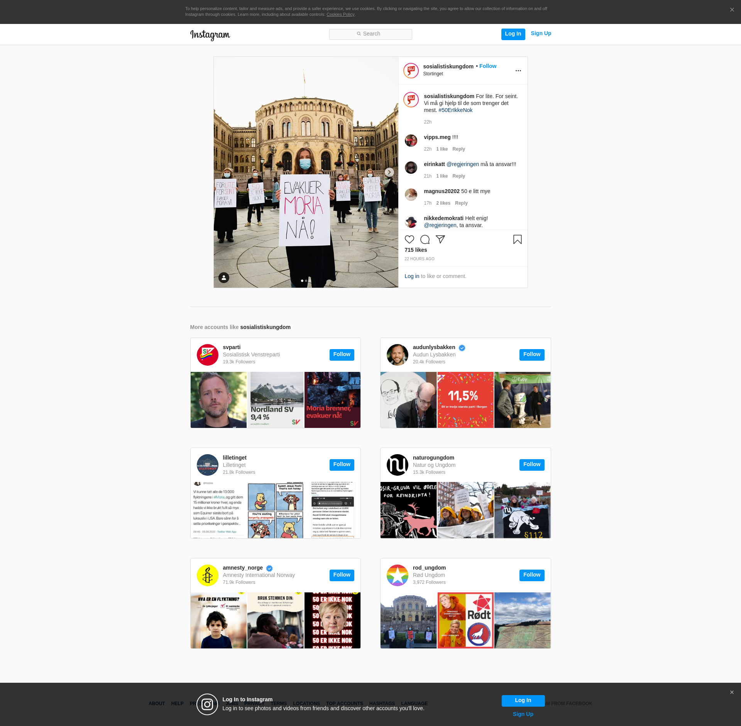
Task: View the 2 likes on magnus20202 comment
Action: pos(443,203)
